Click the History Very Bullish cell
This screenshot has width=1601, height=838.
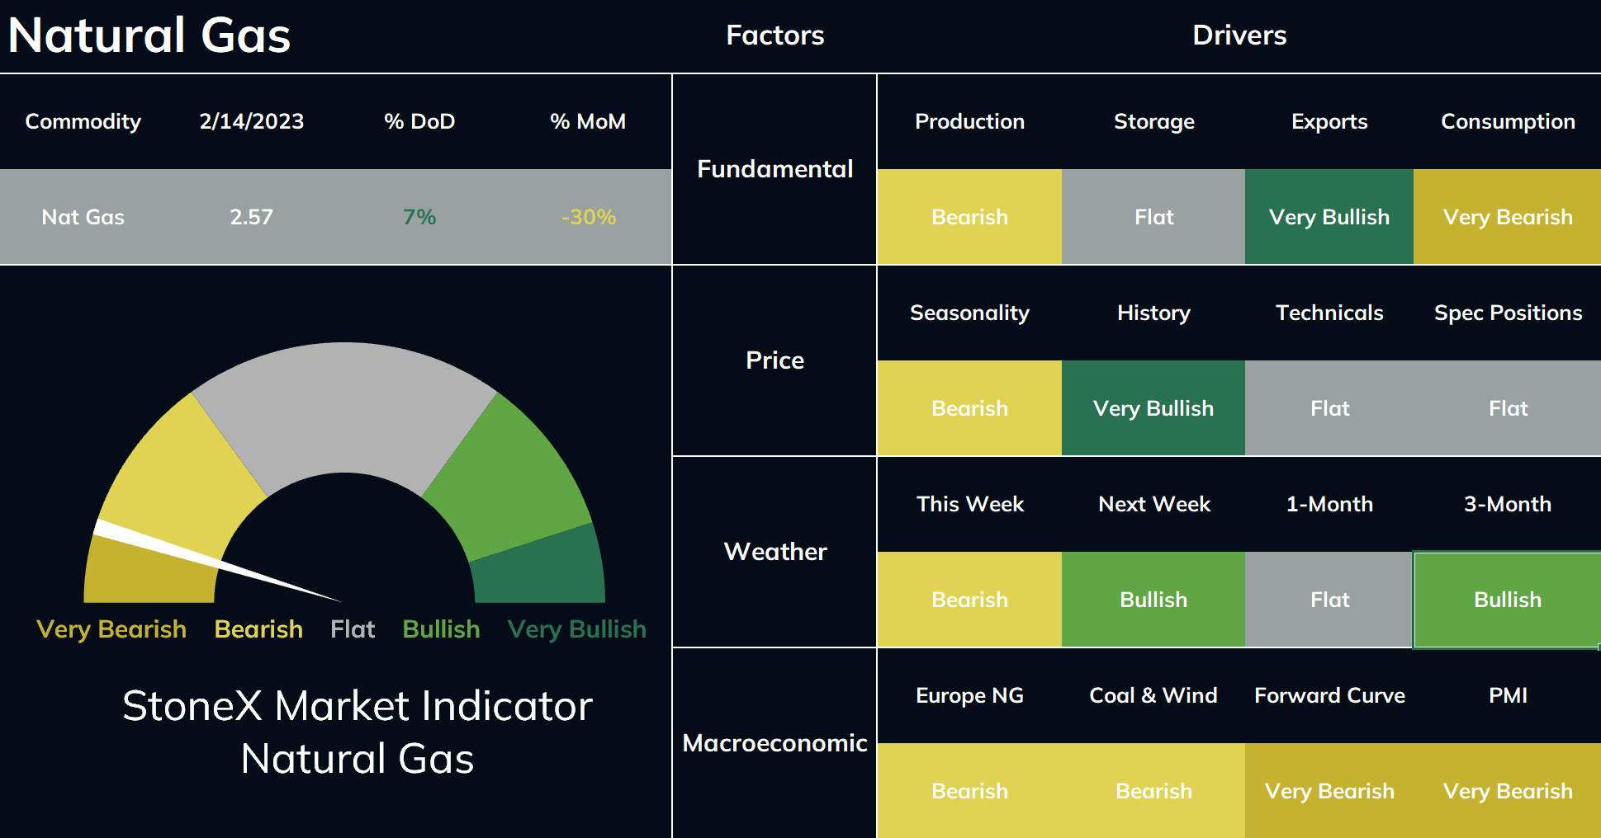[1153, 408]
